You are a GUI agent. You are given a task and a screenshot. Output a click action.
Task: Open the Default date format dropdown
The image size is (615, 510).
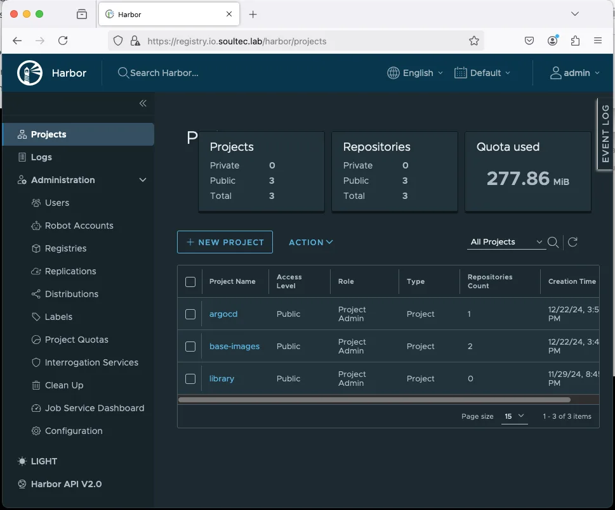tap(482, 73)
